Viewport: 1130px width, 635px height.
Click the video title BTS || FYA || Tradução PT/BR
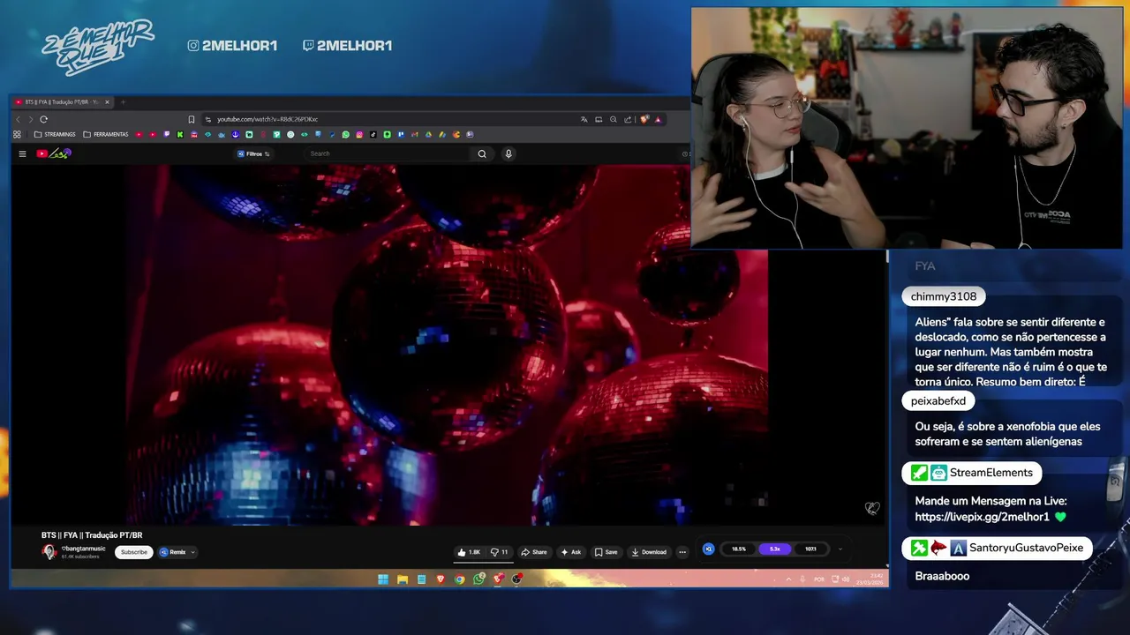point(92,535)
